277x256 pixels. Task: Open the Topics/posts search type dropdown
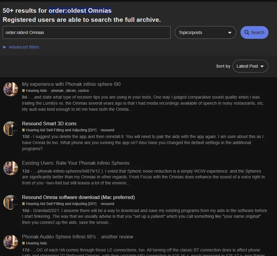[205, 32]
